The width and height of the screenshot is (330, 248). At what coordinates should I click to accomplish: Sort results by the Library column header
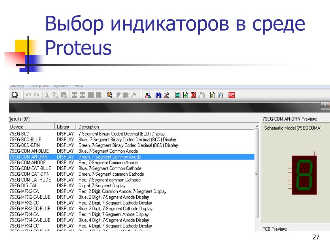pyautogui.click(x=65, y=127)
